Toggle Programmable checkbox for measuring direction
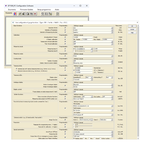Screen dimensions: 142x142 pyautogui.click(x=65, y=32)
